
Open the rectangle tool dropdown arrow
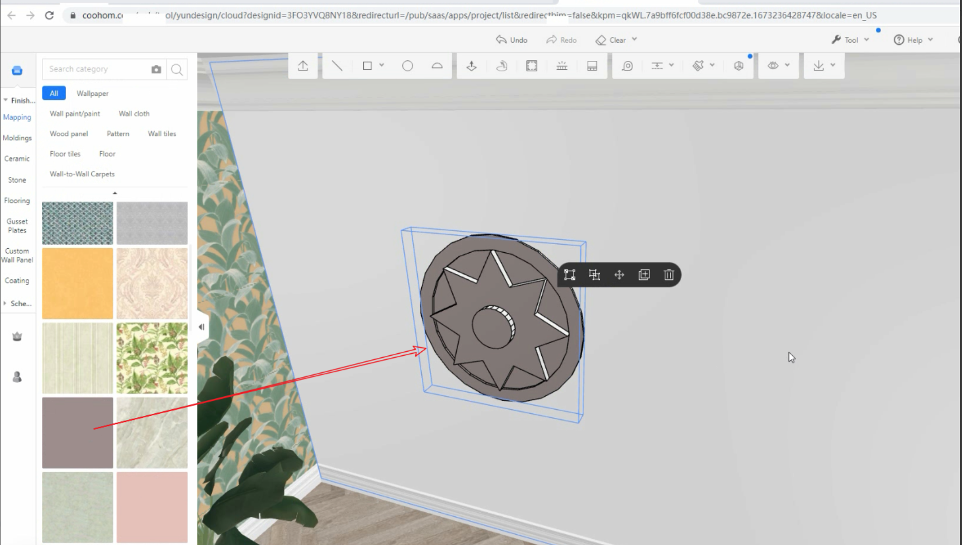pos(382,66)
